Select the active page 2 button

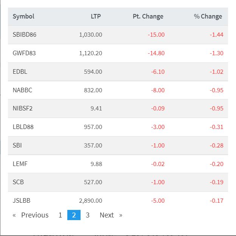click(x=74, y=215)
